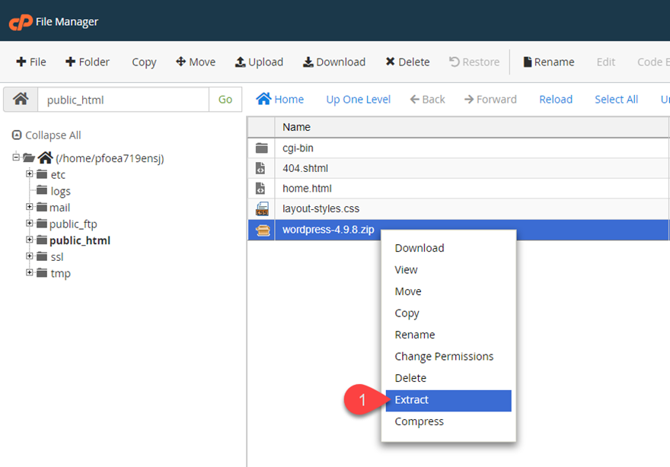The image size is (670, 467).
Task: Create a new folder with the Folder icon
Action: click(87, 62)
